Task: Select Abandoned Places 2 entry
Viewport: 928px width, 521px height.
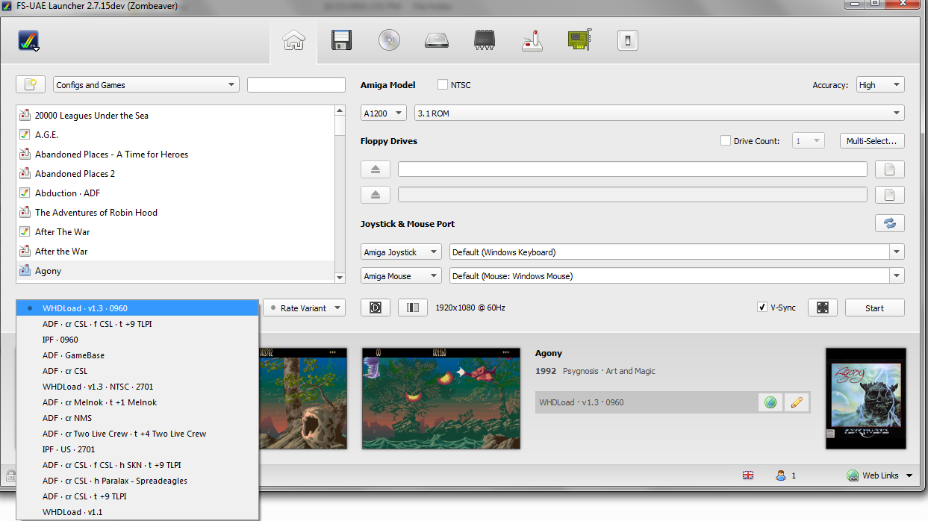Action: click(x=175, y=173)
